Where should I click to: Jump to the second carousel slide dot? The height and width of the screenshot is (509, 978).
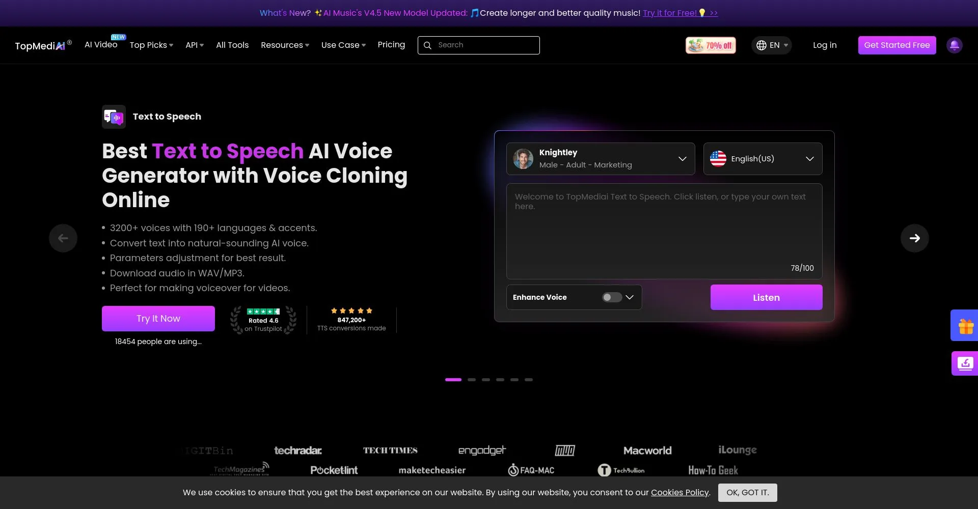click(472, 380)
